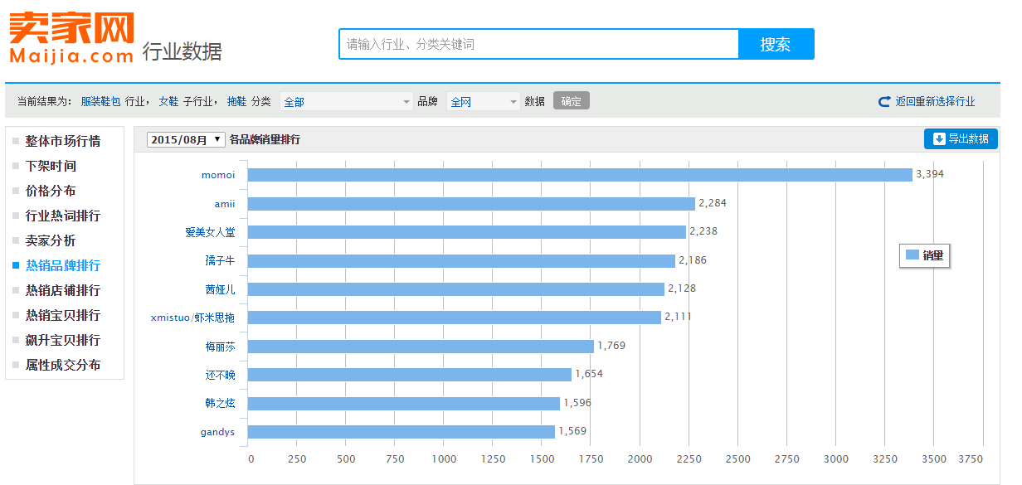Open the 全部 category dropdown
This screenshot has height=485, width=1022.
coord(347,102)
